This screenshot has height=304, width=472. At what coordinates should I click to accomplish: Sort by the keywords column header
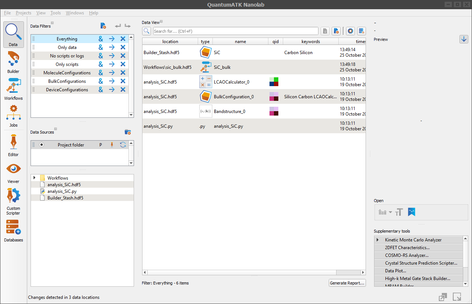pyautogui.click(x=311, y=42)
